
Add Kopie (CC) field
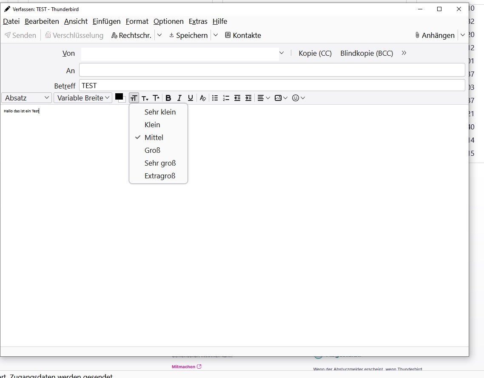tap(315, 53)
